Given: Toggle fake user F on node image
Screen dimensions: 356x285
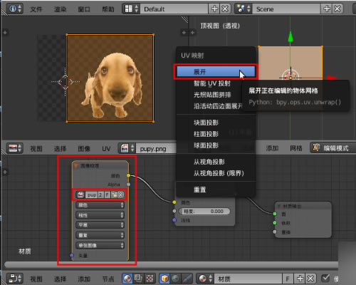Looking at the screenshot, I should coord(108,195).
